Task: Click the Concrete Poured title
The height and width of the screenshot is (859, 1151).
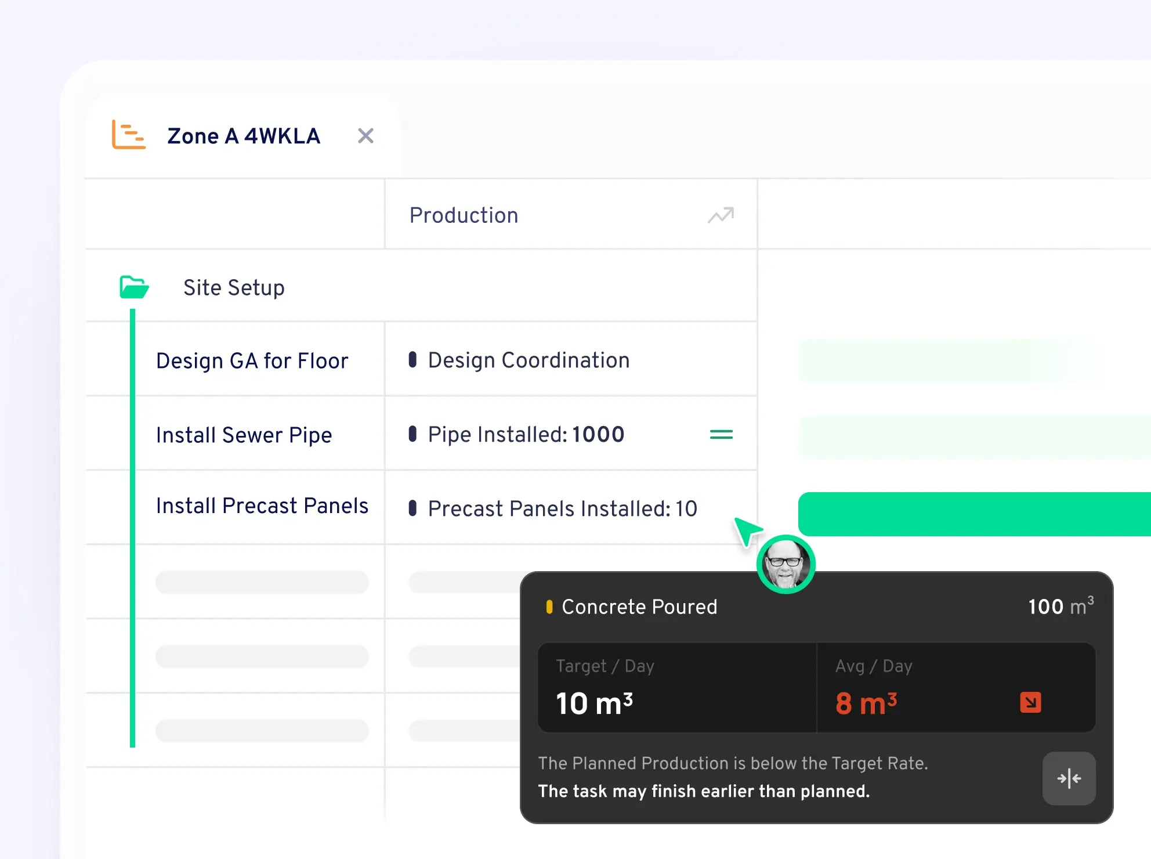Action: [639, 607]
